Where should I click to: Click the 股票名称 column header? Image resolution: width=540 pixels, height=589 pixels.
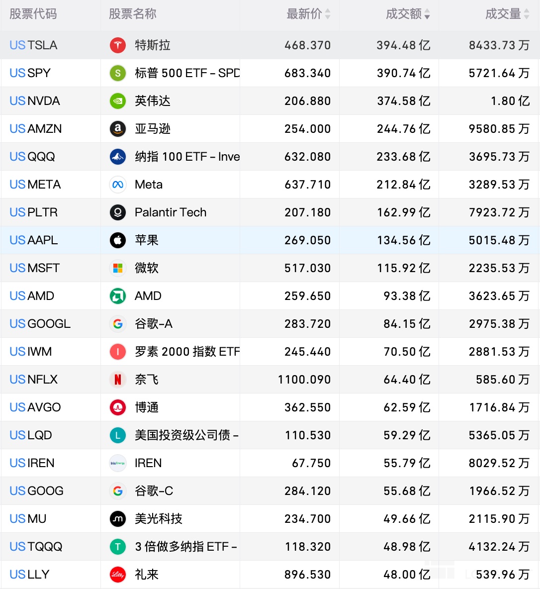(x=133, y=14)
